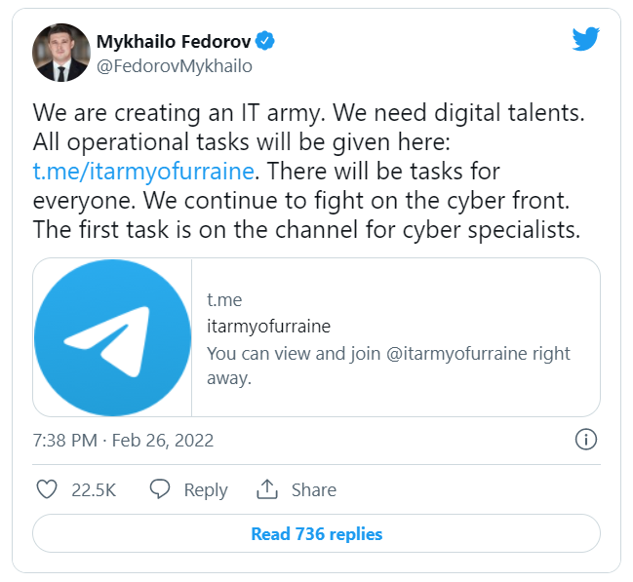This screenshot has width=633, height=582.
Task: Click the Share label text
Action: point(313,490)
